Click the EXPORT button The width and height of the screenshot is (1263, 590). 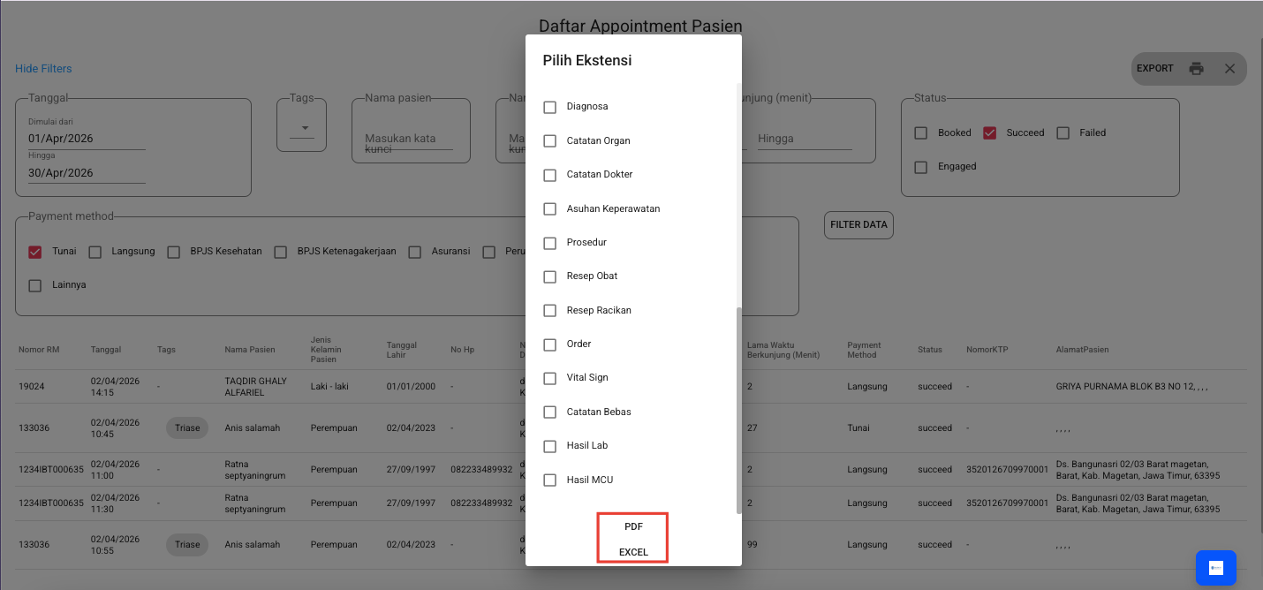pos(1154,69)
